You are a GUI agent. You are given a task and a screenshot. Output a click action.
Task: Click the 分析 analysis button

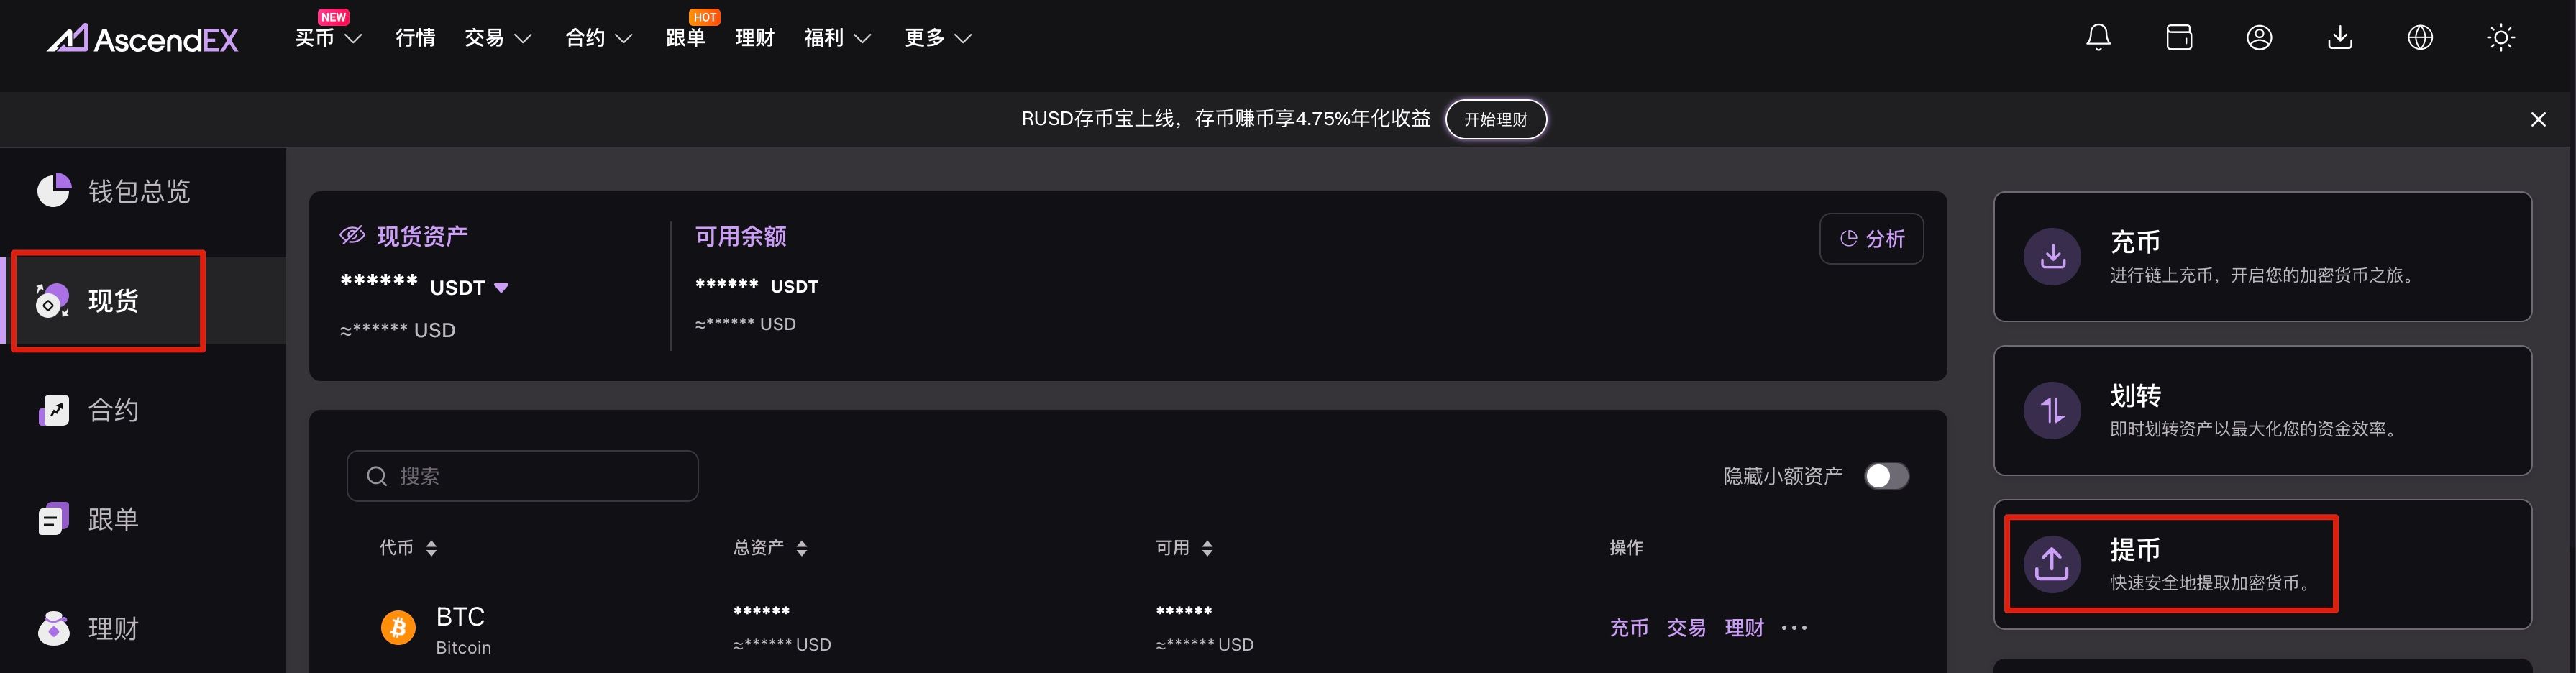(x=1871, y=239)
